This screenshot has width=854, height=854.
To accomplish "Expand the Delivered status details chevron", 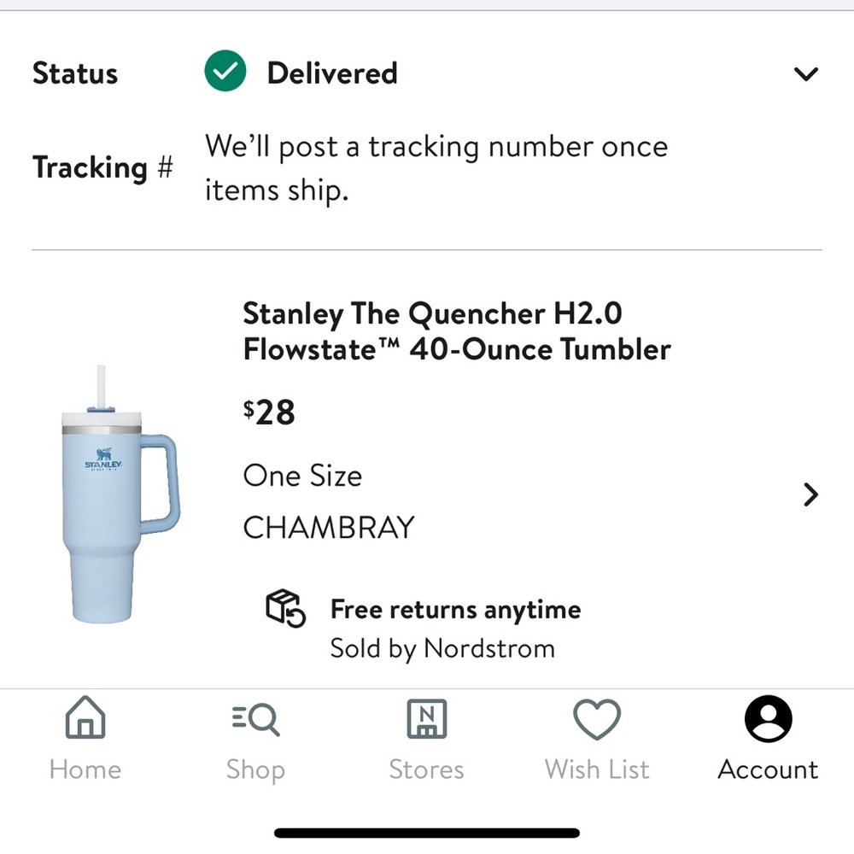I will (805, 74).
